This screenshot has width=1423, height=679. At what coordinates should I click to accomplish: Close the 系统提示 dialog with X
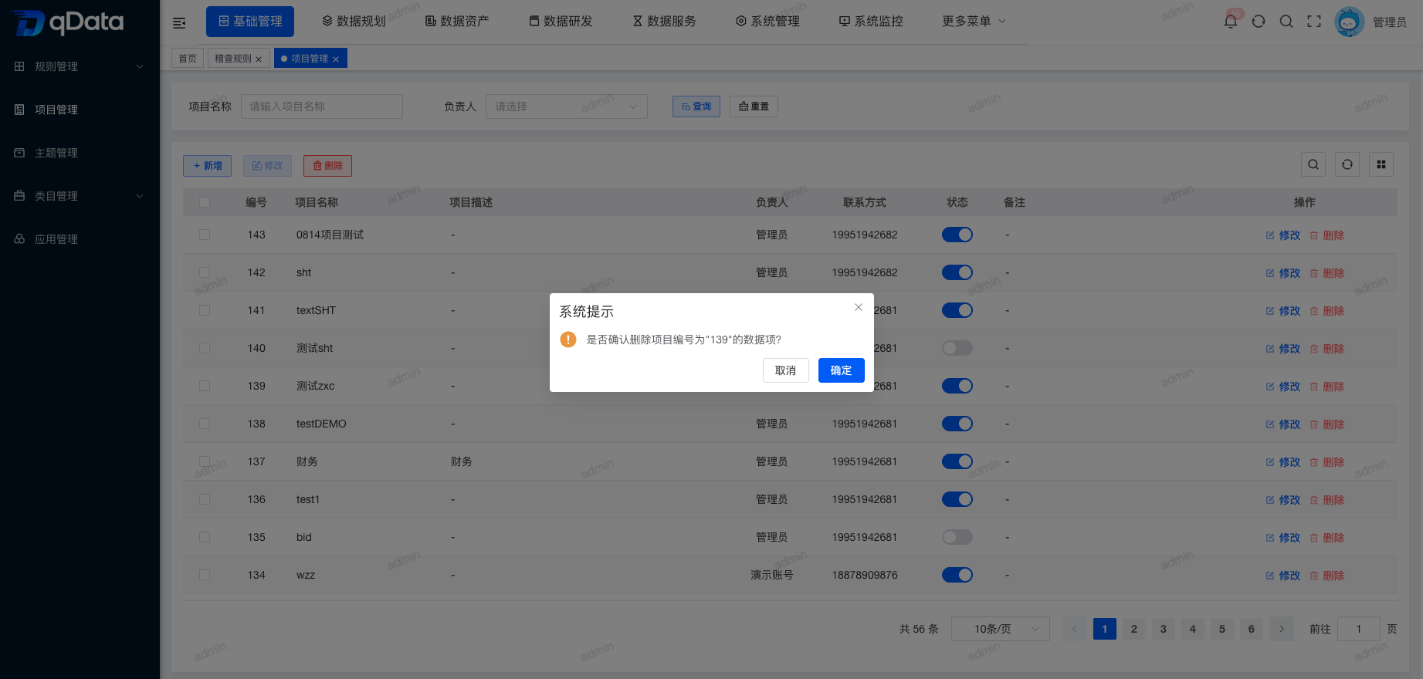tap(858, 307)
